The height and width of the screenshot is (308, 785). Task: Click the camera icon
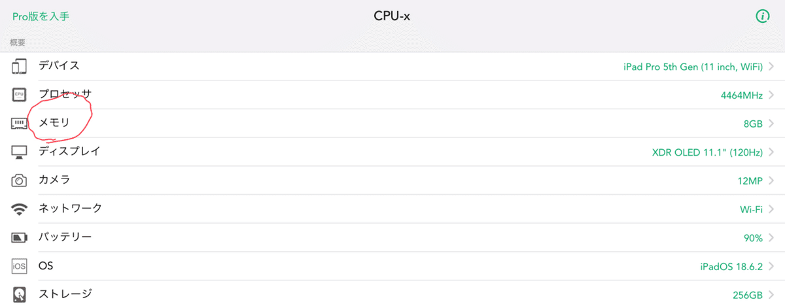(20, 180)
